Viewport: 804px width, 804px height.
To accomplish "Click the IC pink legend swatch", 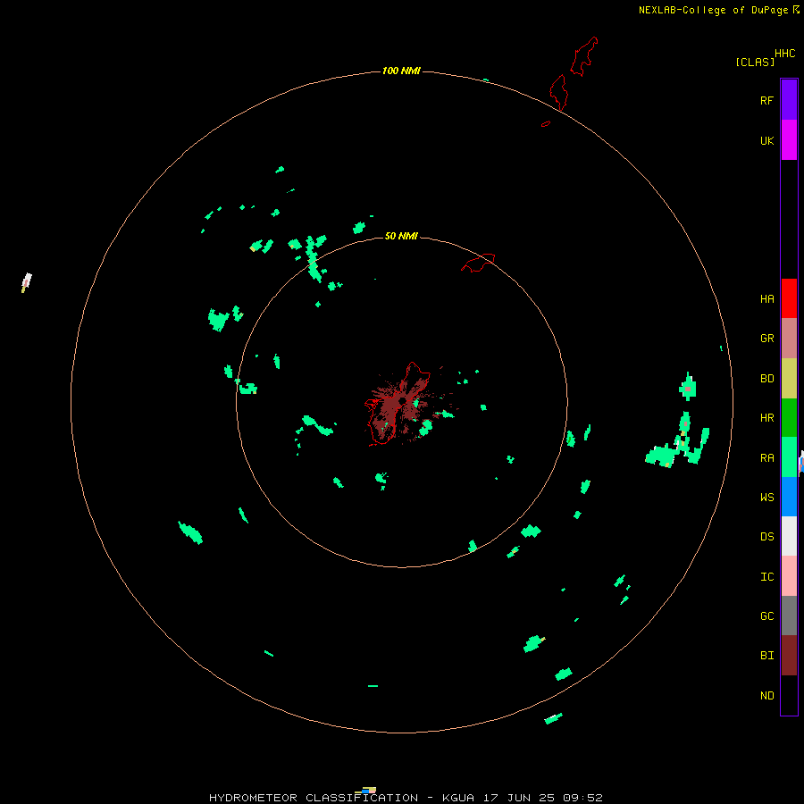I will point(789,576).
